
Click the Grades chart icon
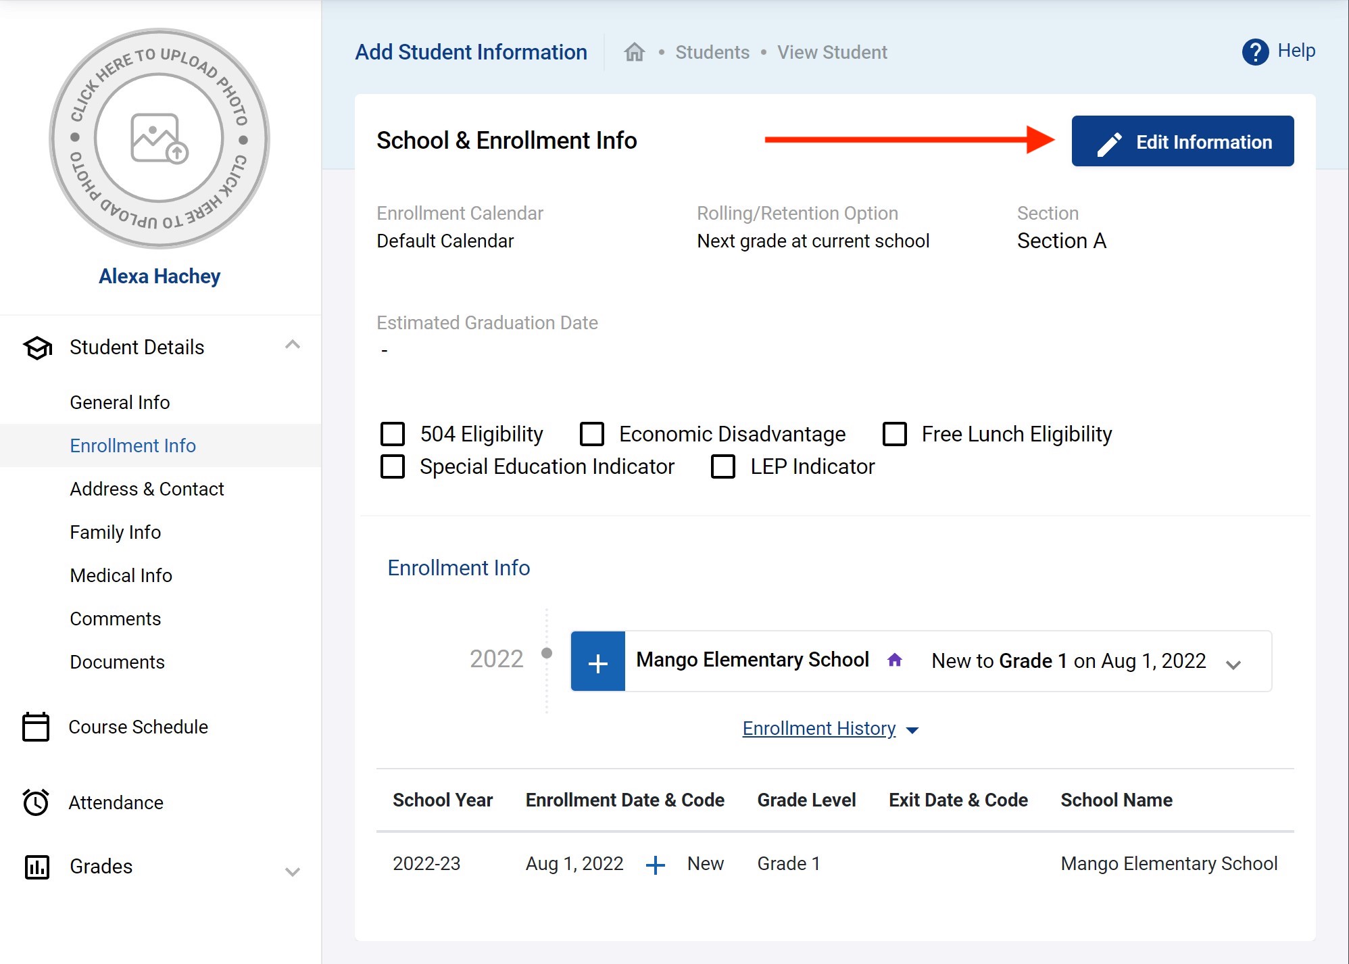(x=37, y=867)
